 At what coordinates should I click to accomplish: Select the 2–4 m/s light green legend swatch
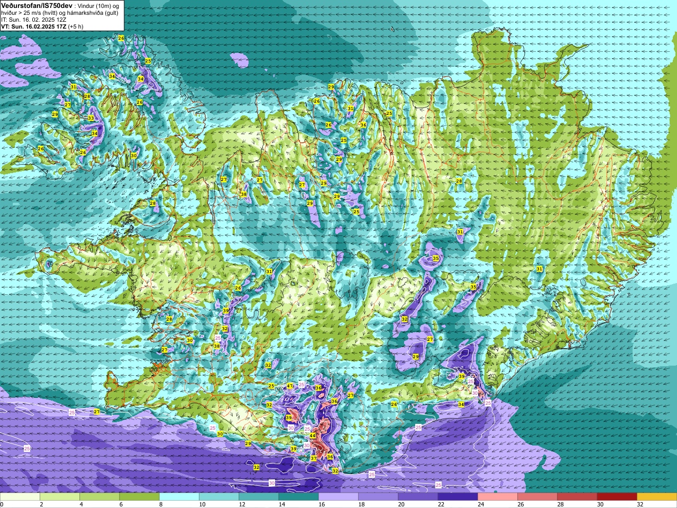60,497
